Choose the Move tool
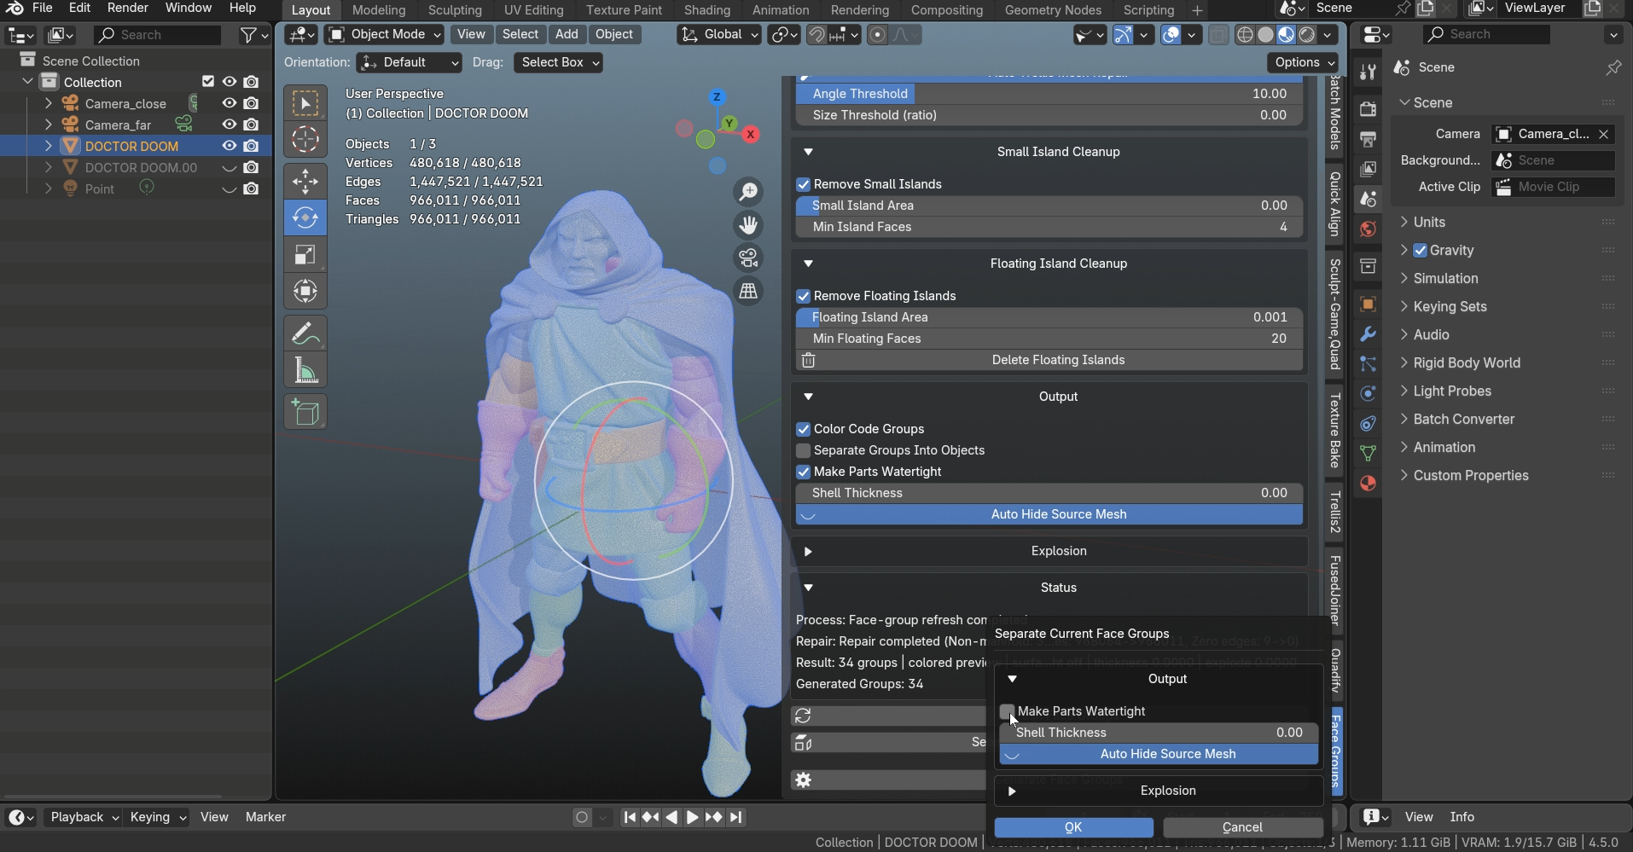1633x852 pixels. click(x=305, y=181)
